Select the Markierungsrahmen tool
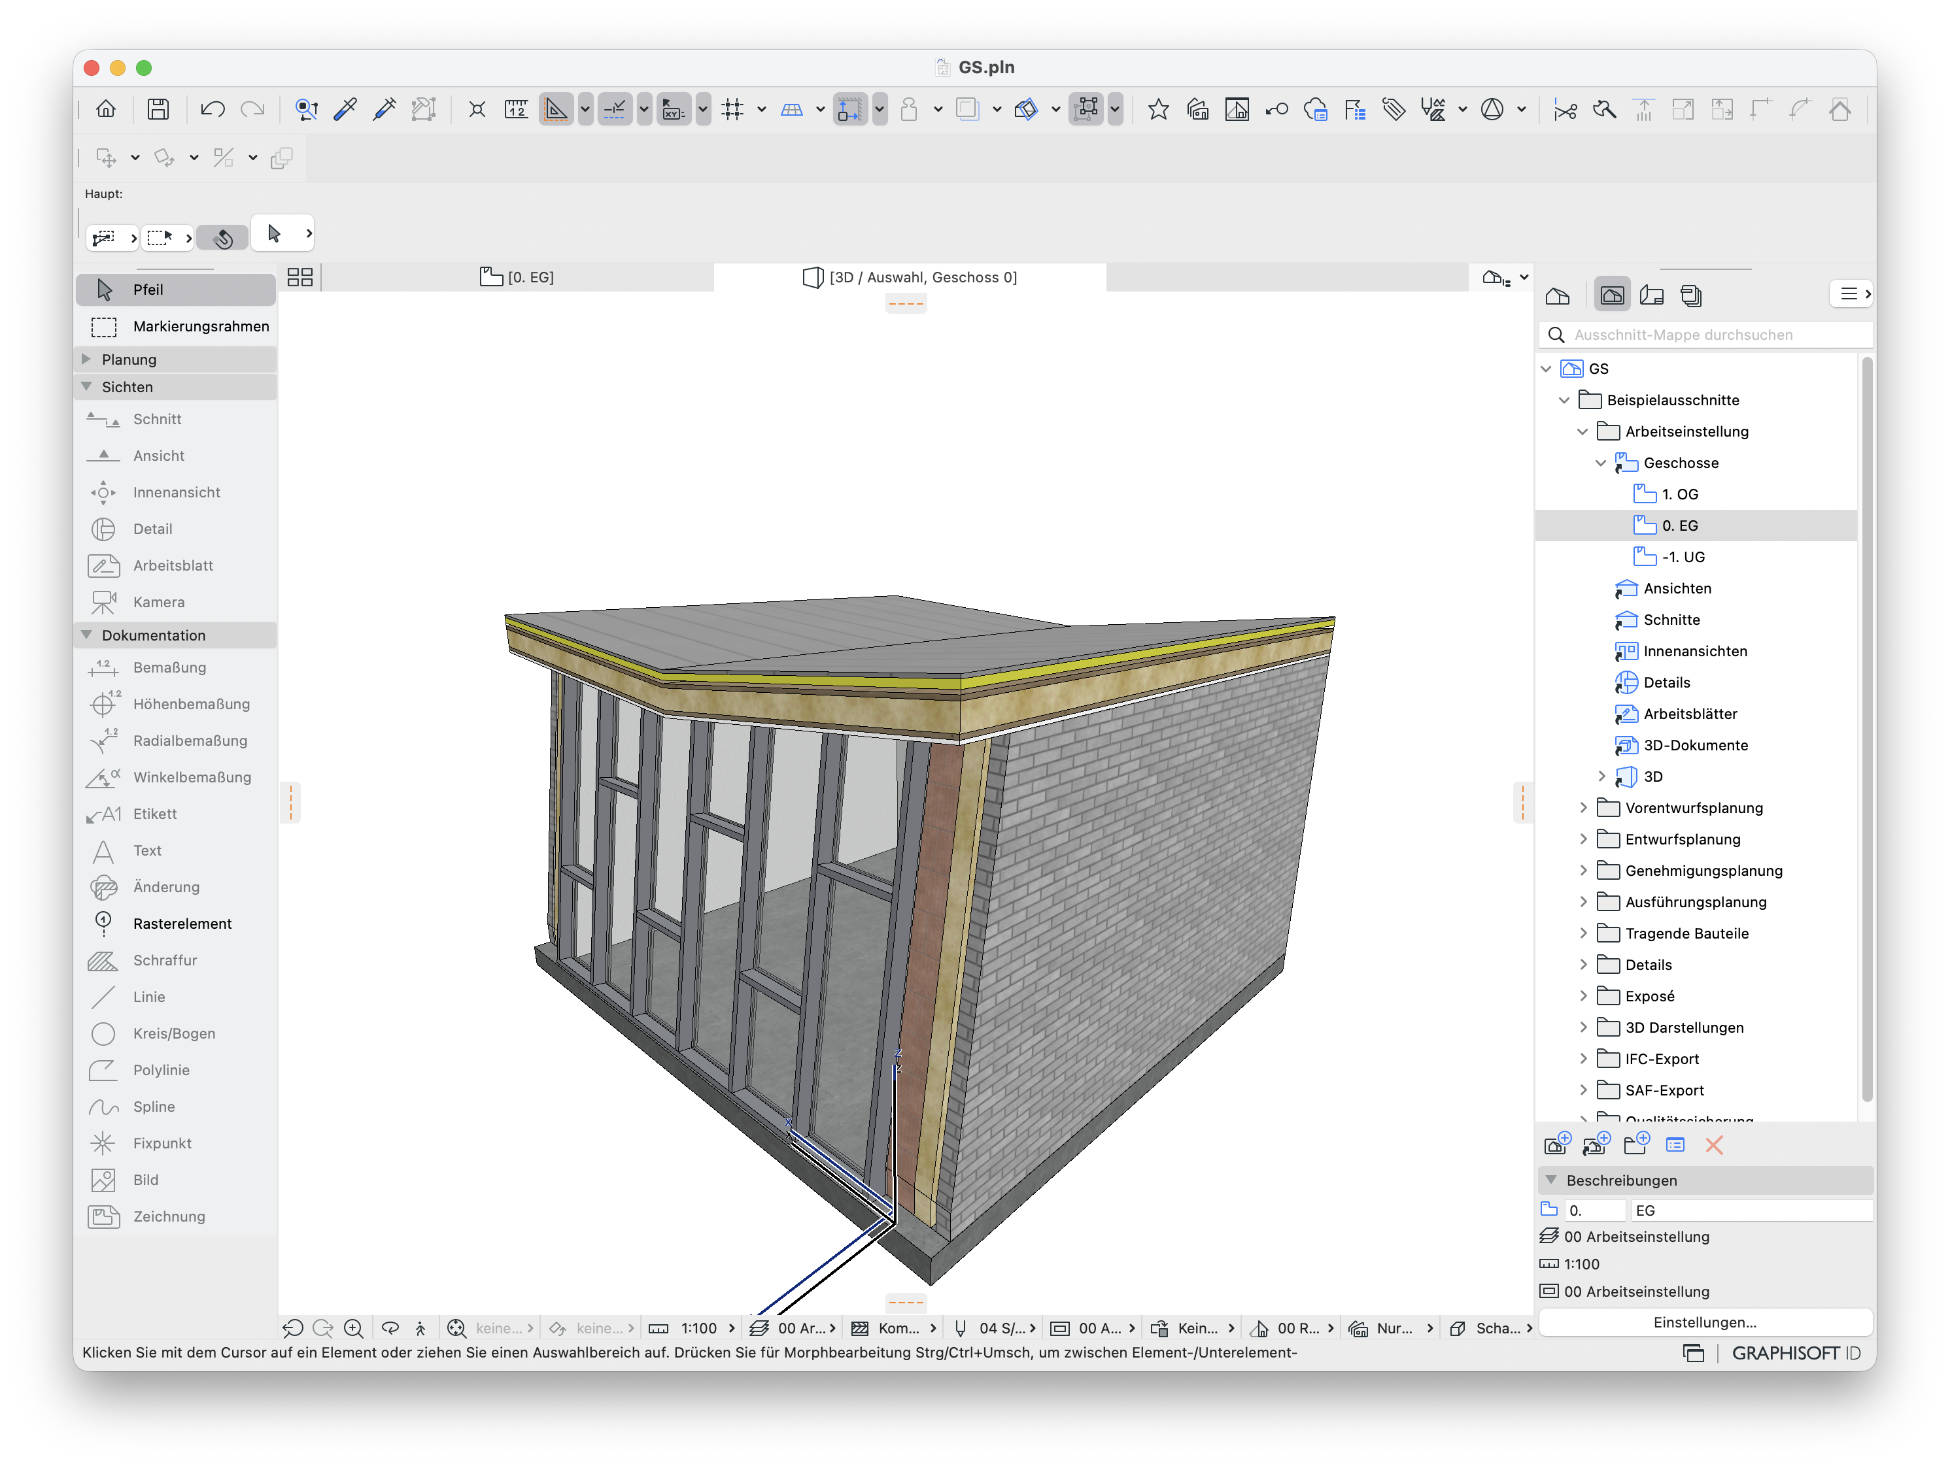This screenshot has height=1468, width=1950. tap(175, 326)
